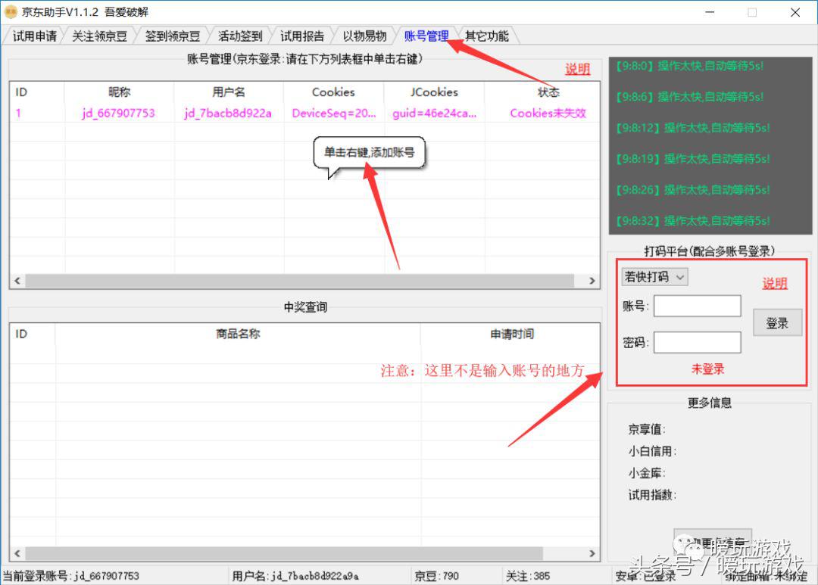Click the 登录 button in 打码平台 panel
Viewport: 818px width, 585px height.
[777, 322]
